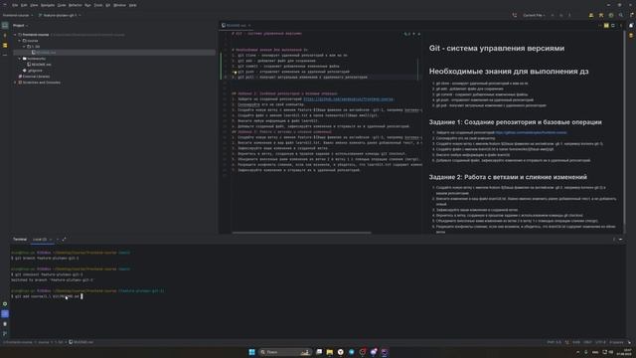Open the Current File run configuration dropdown
Image resolution: width=636 pixels, height=358 pixels.
coord(534,15)
